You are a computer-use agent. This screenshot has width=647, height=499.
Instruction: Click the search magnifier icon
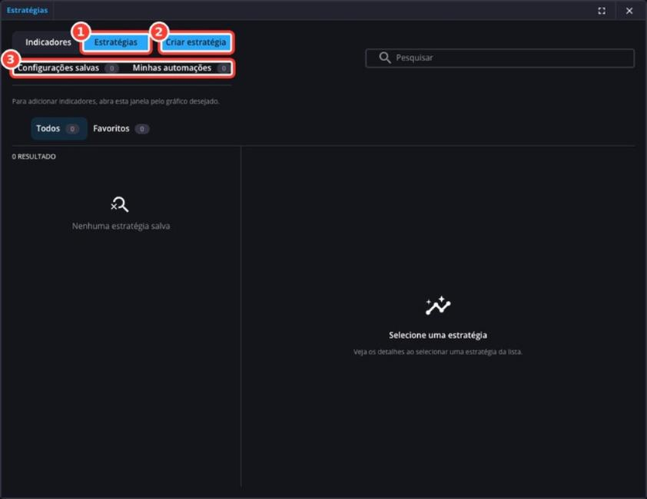tap(384, 58)
